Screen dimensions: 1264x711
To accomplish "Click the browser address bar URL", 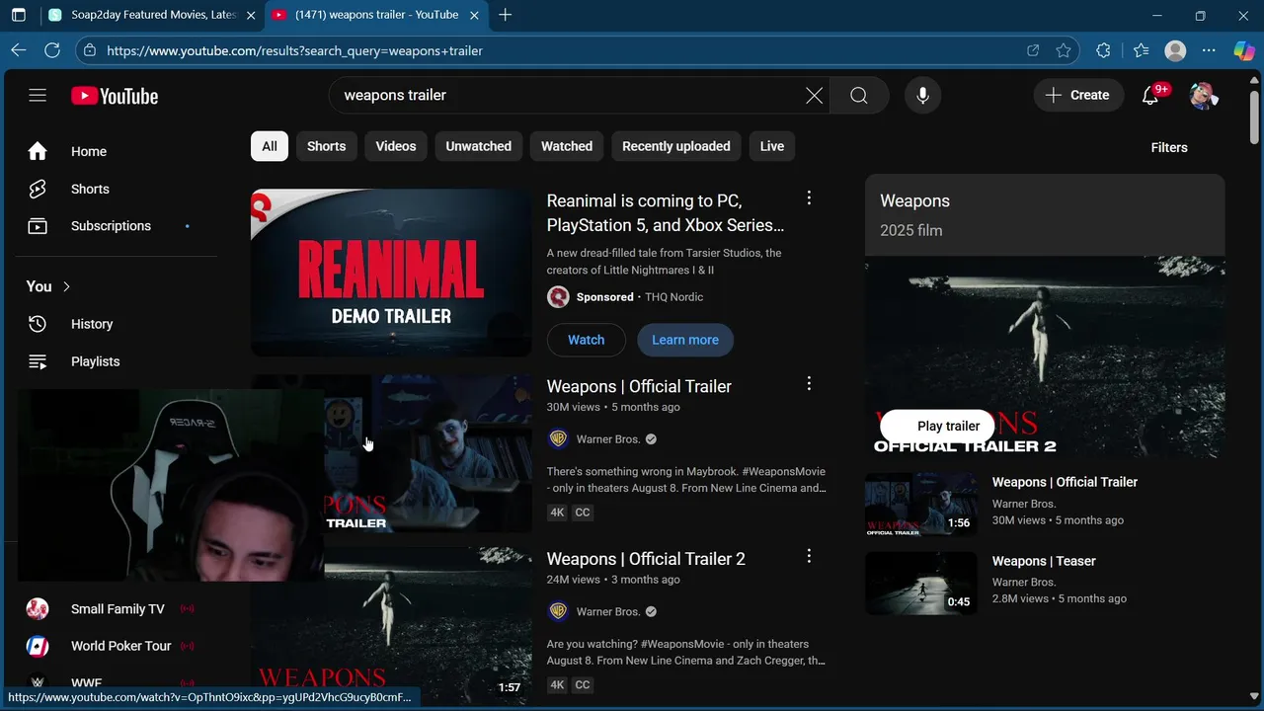I will (294, 50).
